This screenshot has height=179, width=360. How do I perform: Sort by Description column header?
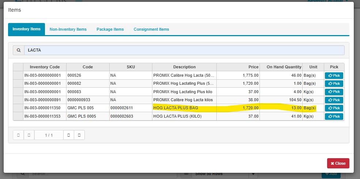[x=184, y=67]
